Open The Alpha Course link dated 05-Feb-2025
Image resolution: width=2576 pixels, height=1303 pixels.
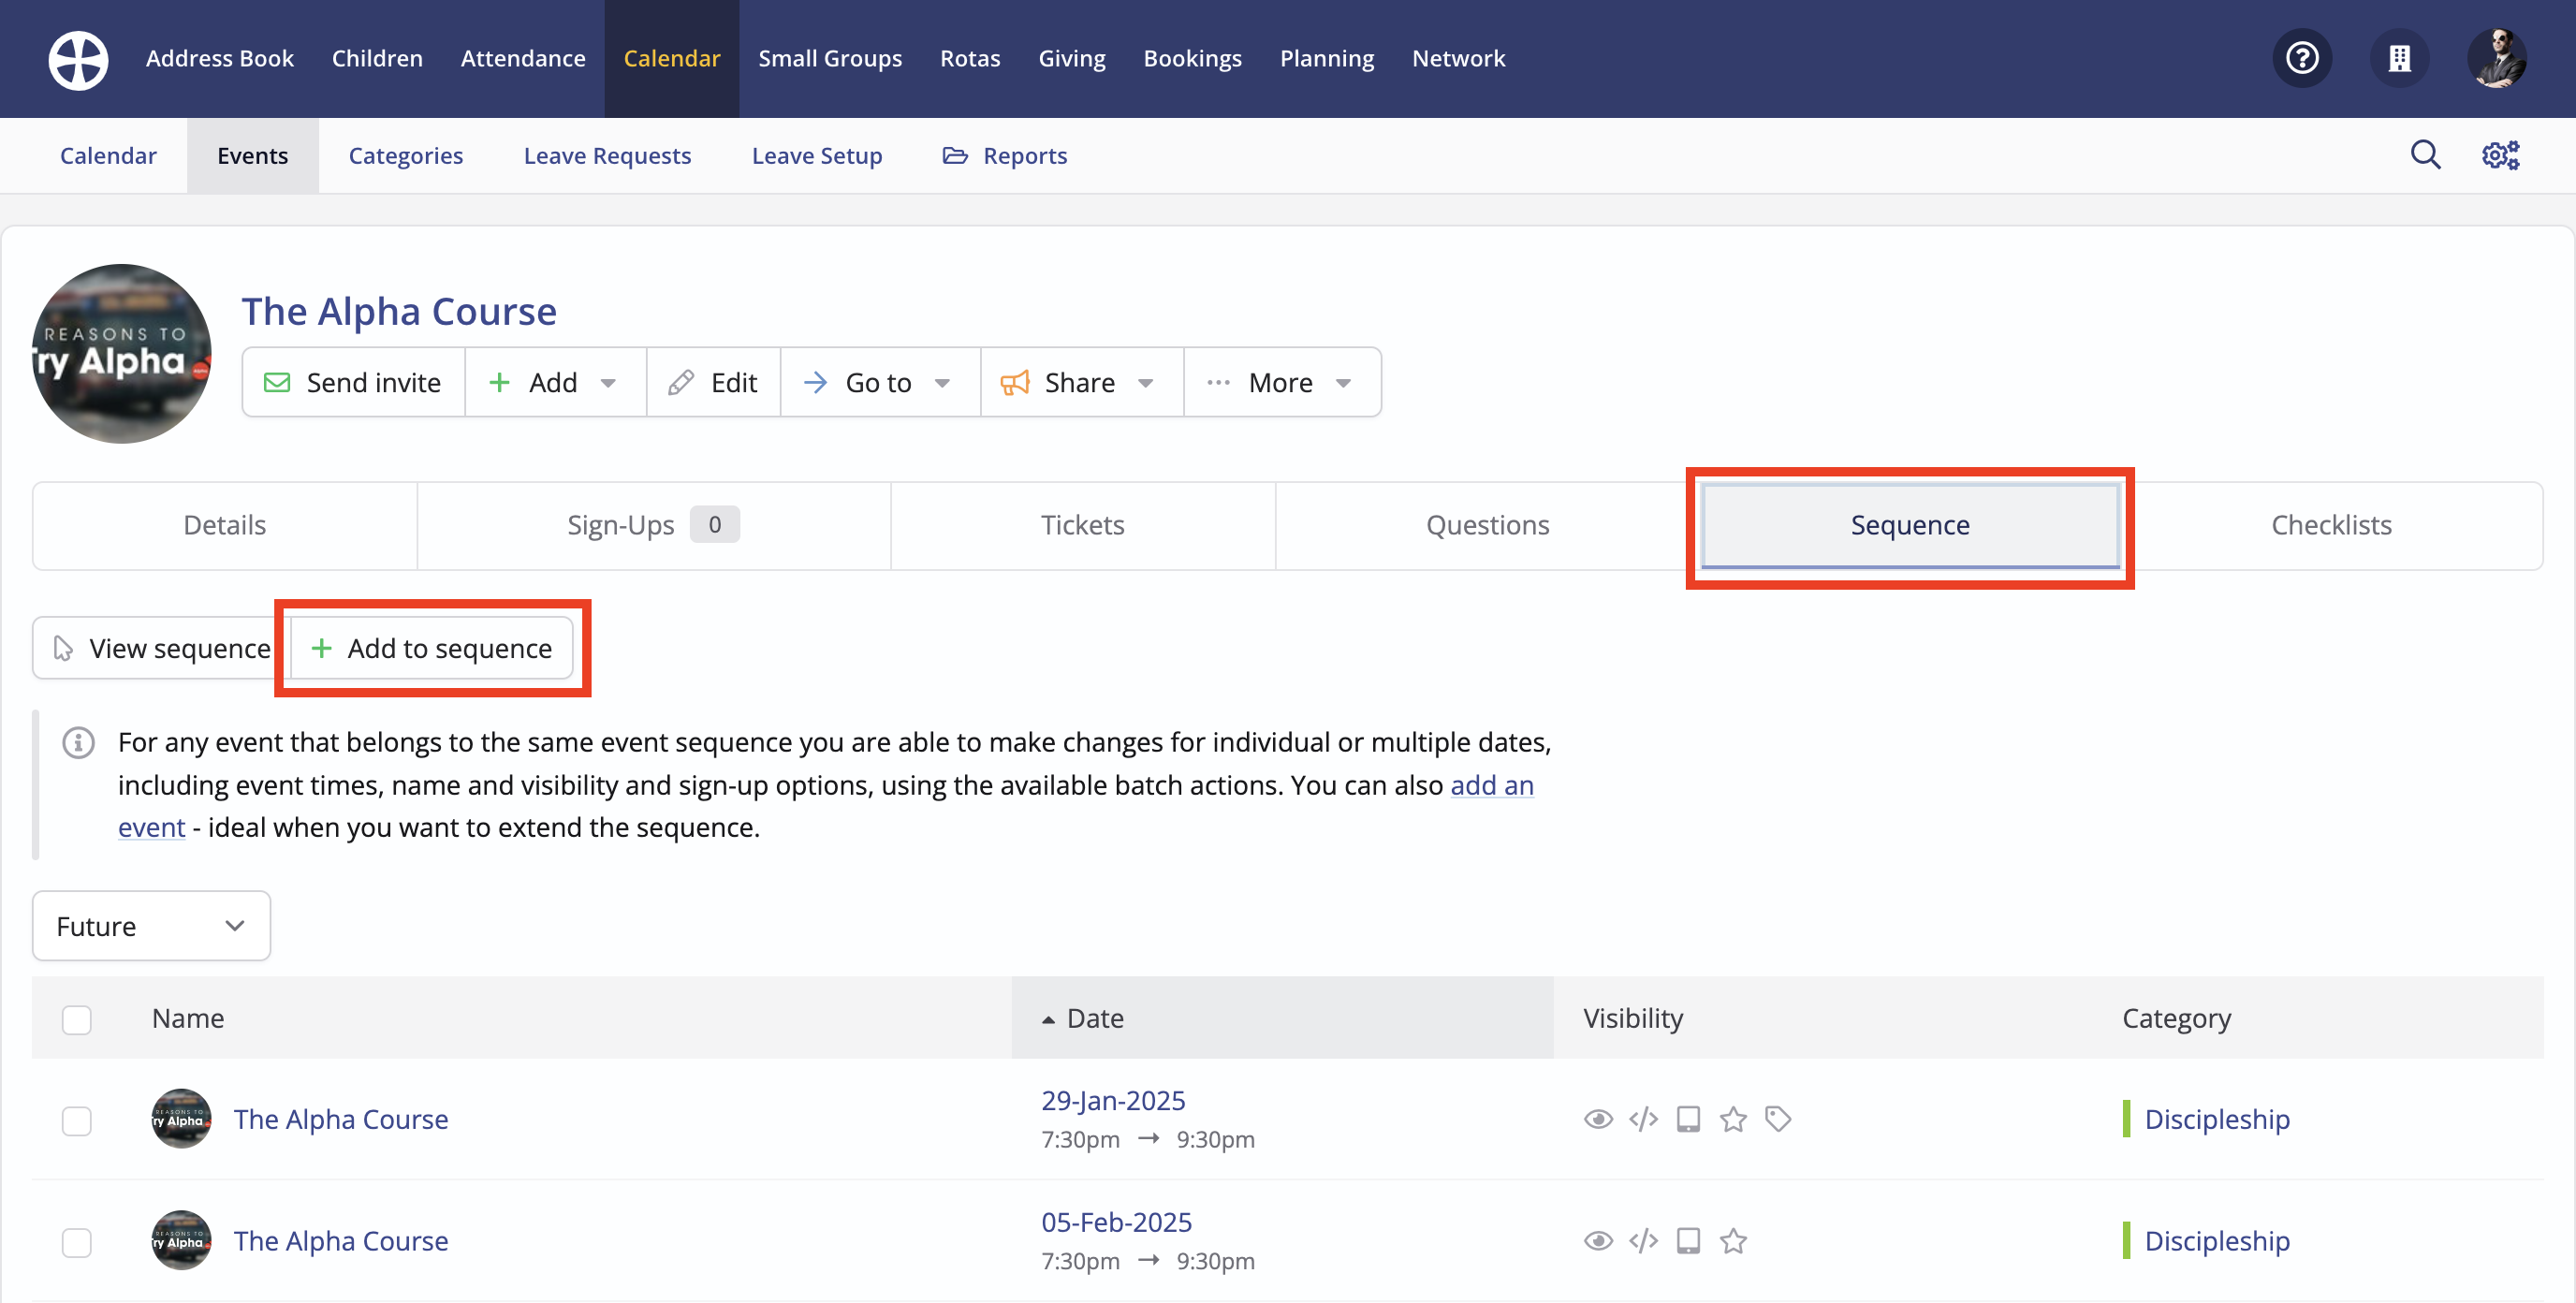coord(341,1240)
